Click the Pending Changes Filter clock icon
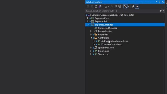The image size is (167, 94). (x=106, y=7)
